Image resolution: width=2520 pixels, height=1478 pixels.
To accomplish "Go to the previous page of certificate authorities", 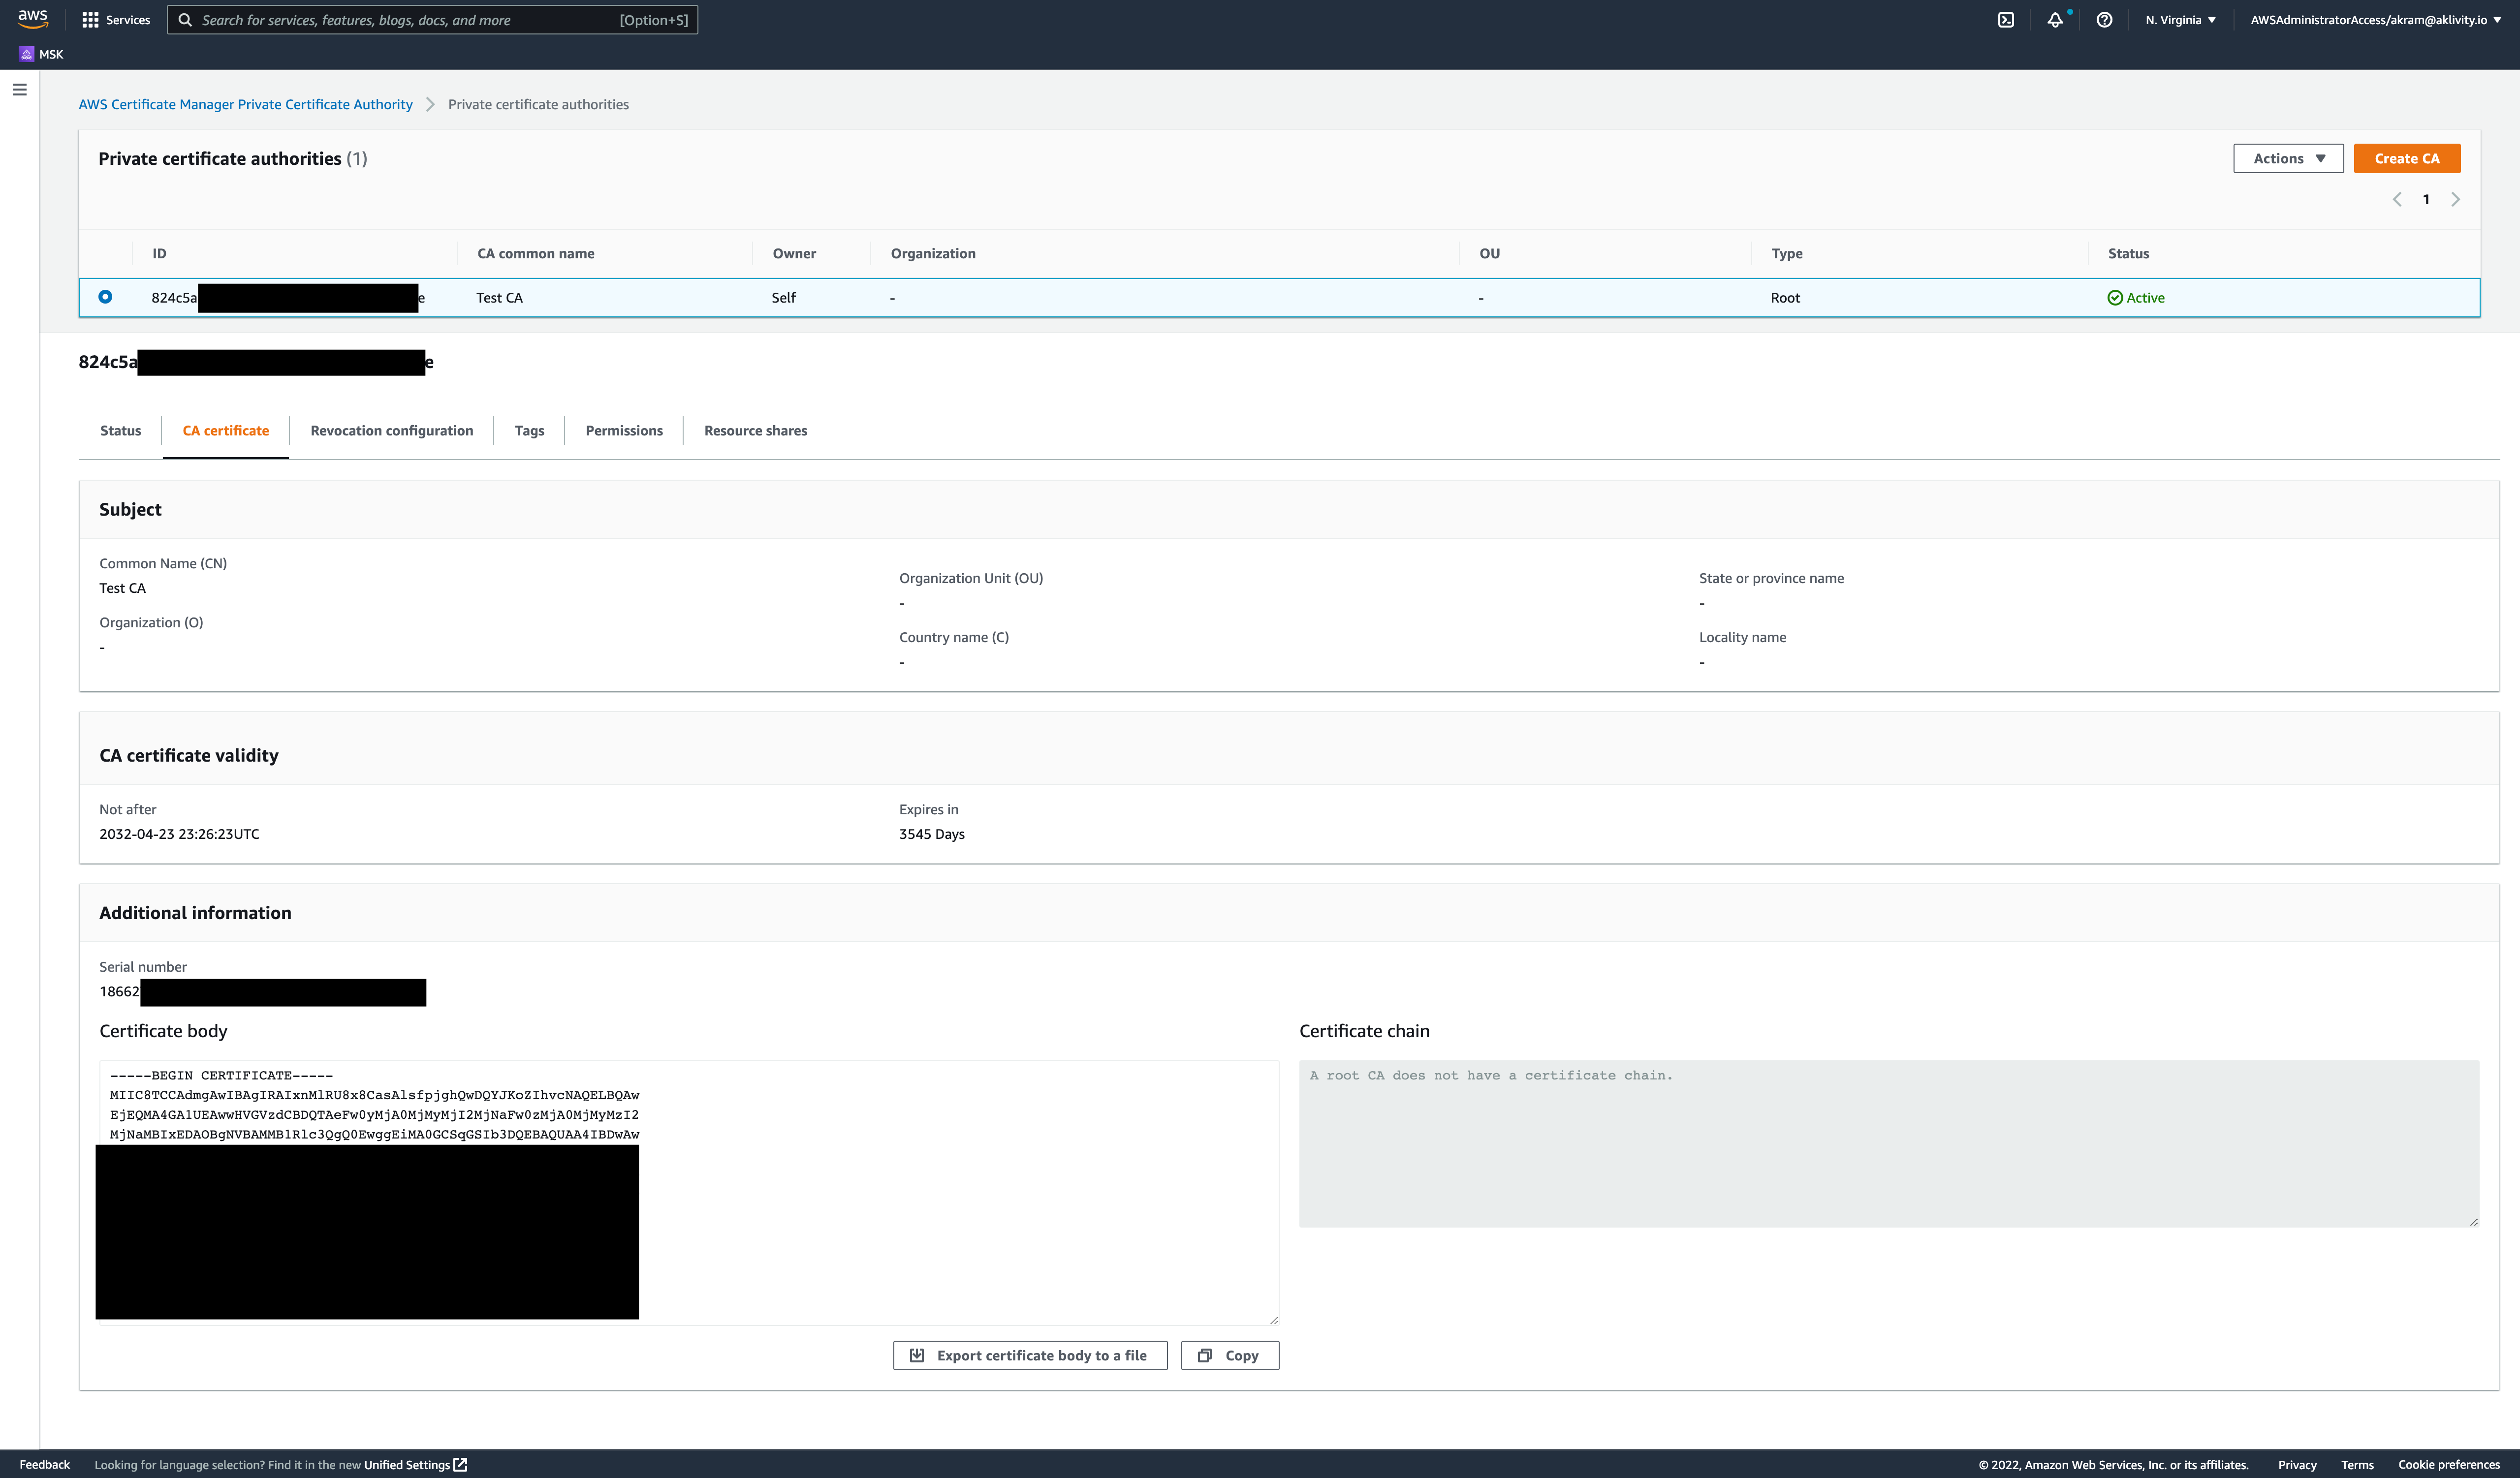I will click(2397, 199).
